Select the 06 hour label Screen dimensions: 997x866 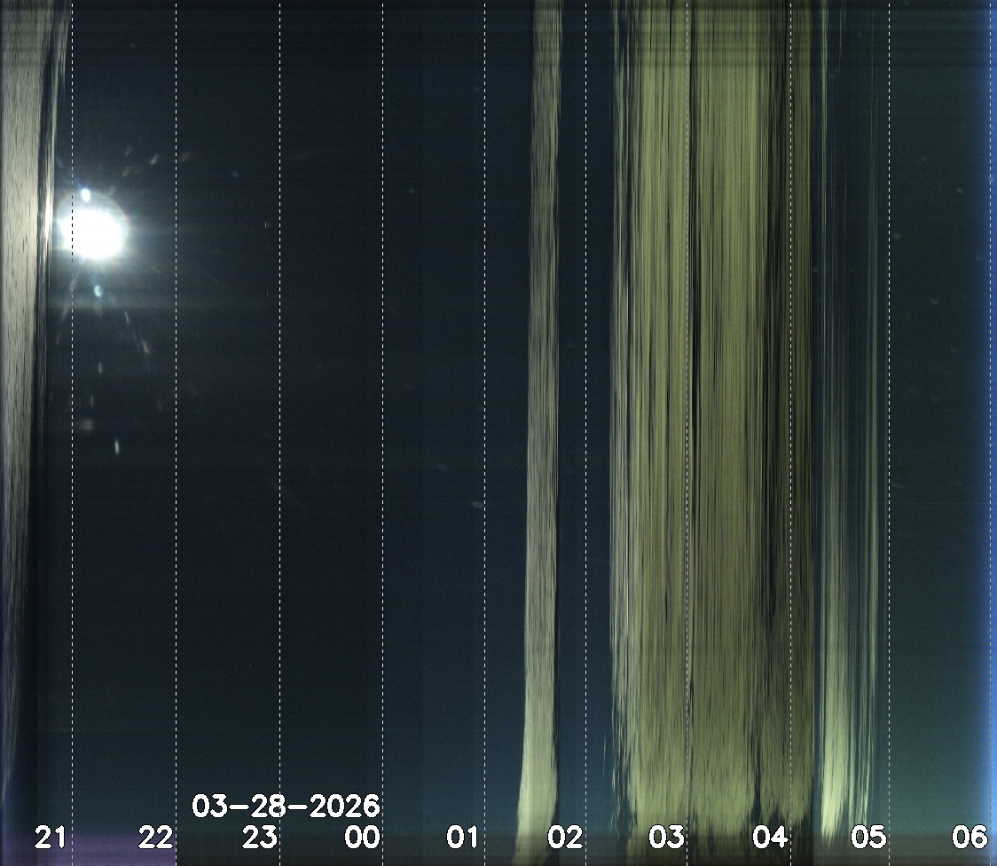click(x=970, y=837)
